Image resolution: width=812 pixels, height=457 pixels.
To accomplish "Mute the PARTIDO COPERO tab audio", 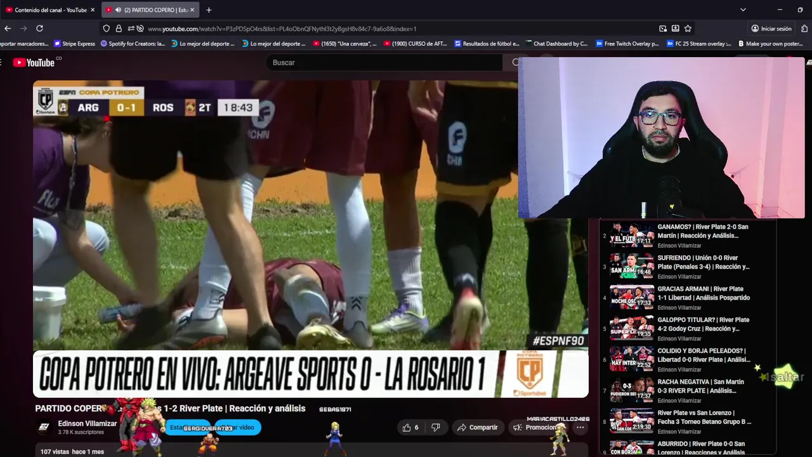I will tap(118, 10).
